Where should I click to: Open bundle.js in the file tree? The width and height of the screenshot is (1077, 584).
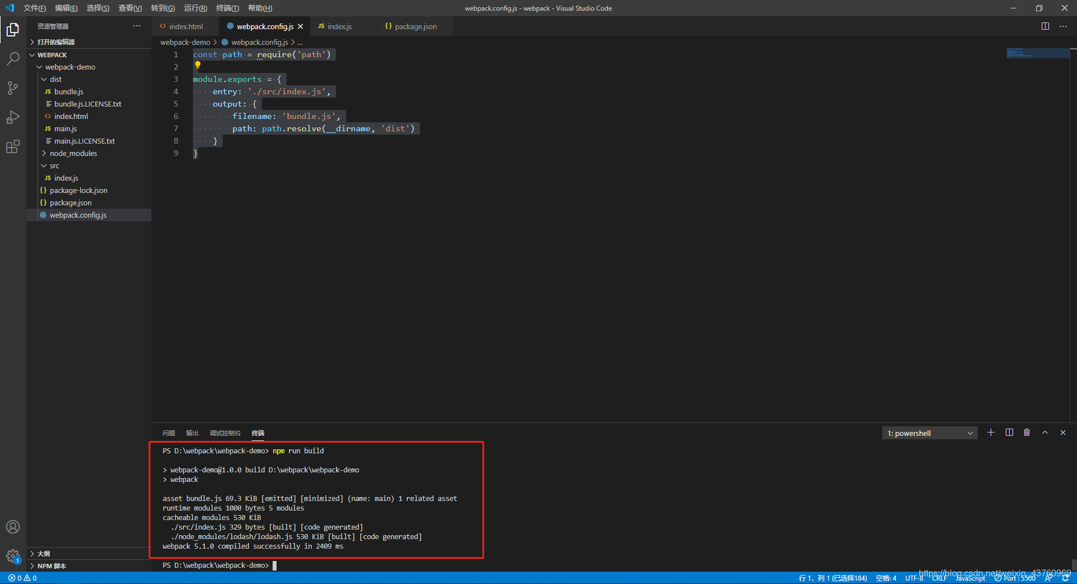point(89,91)
